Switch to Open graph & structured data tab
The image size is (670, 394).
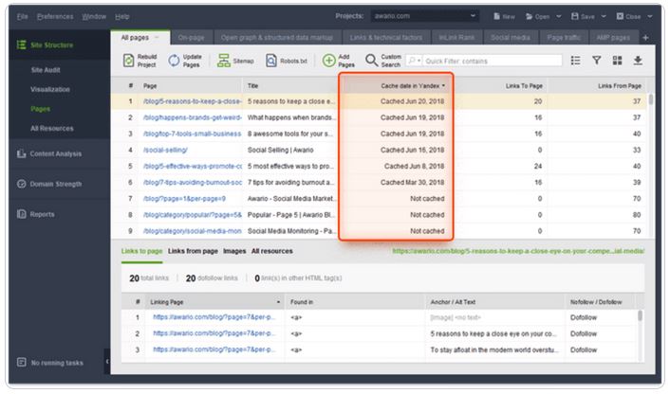pyautogui.click(x=276, y=38)
